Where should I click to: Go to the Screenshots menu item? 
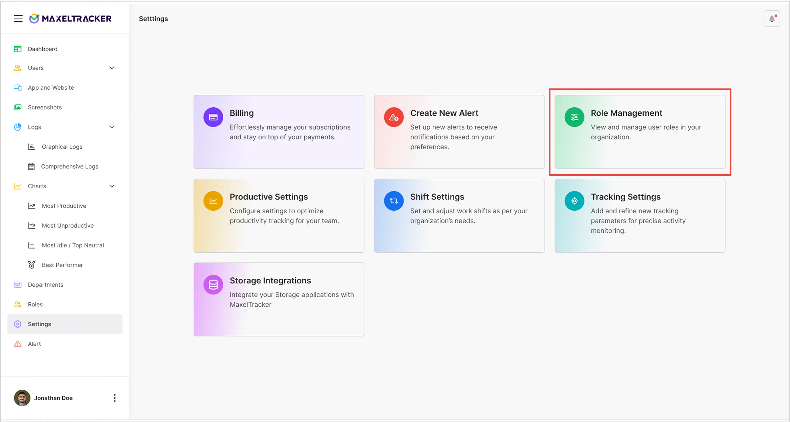pos(65,107)
